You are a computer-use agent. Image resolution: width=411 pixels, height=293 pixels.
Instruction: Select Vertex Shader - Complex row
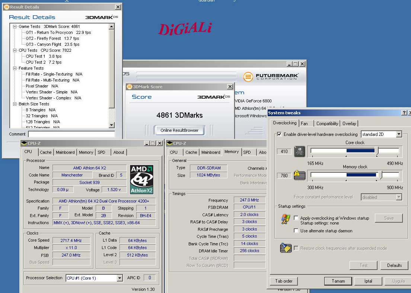[x=54, y=98]
